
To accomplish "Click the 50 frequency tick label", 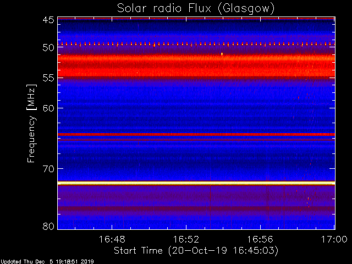I will pyautogui.click(x=48, y=48).
